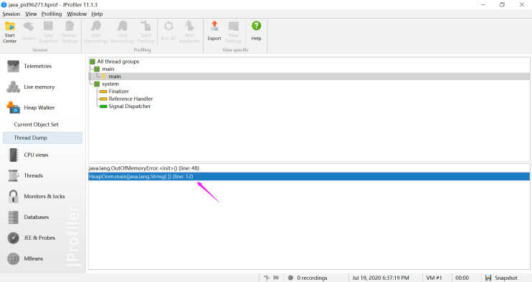Collapse the main thread group node
The image size is (532, 282).
[x=97, y=69]
